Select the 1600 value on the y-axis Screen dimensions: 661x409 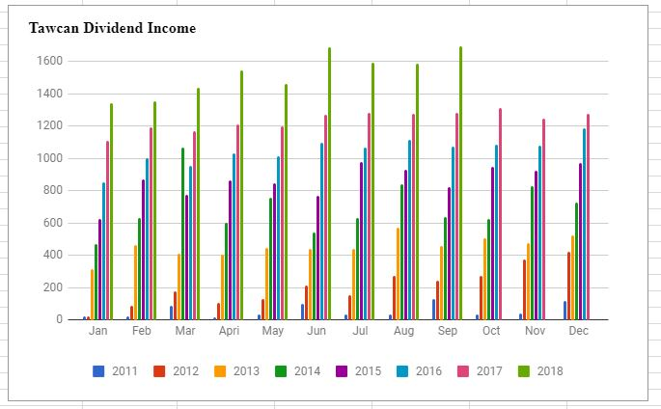[x=50, y=61]
